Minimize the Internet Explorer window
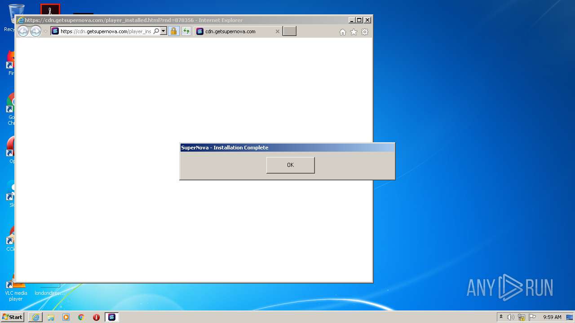Viewport: 575px width, 323px height. pyautogui.click(x=352, y=20)
